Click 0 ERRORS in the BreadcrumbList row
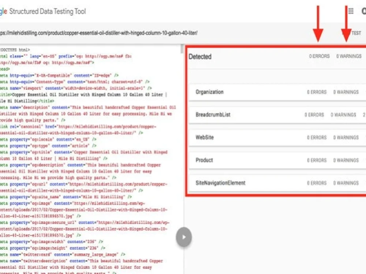 [x=314, y=115]
